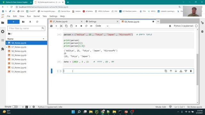Open Running Terminals and Kernels panel

pos(3,32)
